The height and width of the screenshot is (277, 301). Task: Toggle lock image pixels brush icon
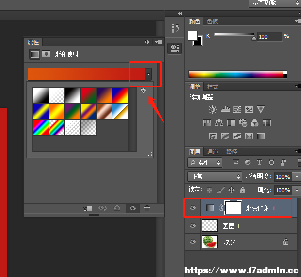tap(221, 190)
